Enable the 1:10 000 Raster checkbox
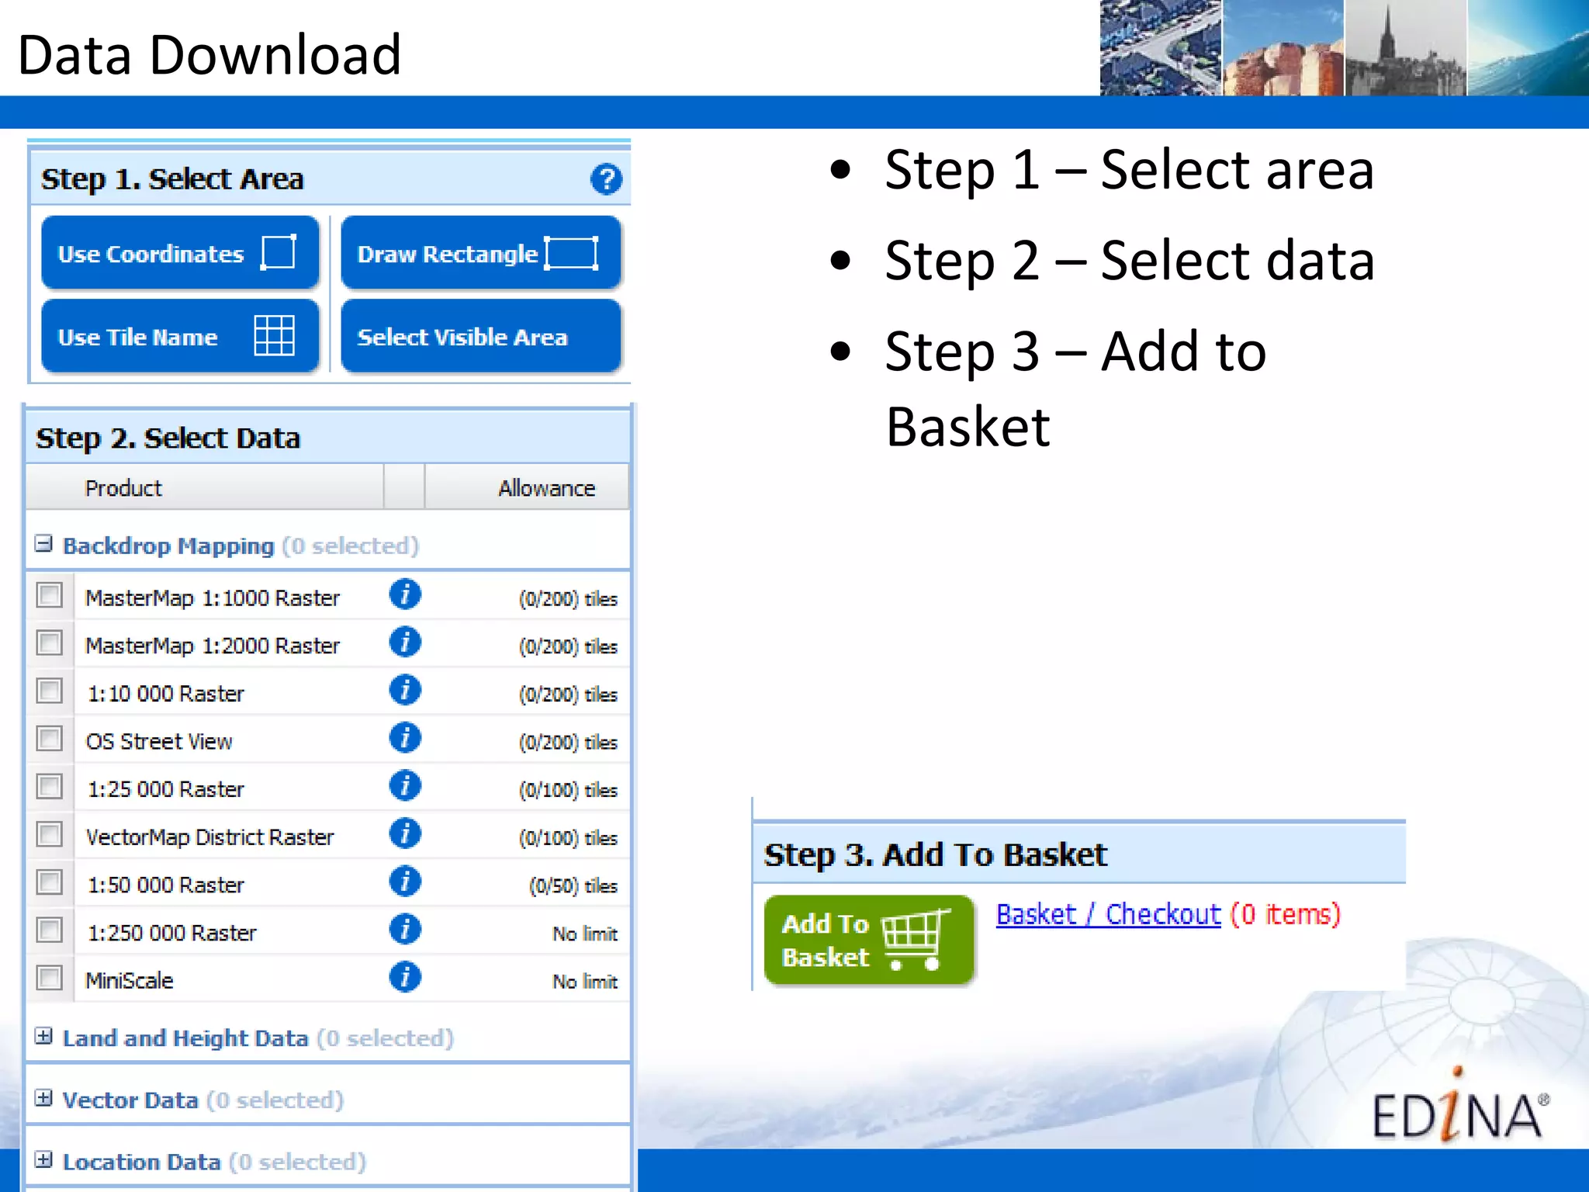Viewport: 1589px width, 1192px height. pyautogui.click(x=50, y=691)
